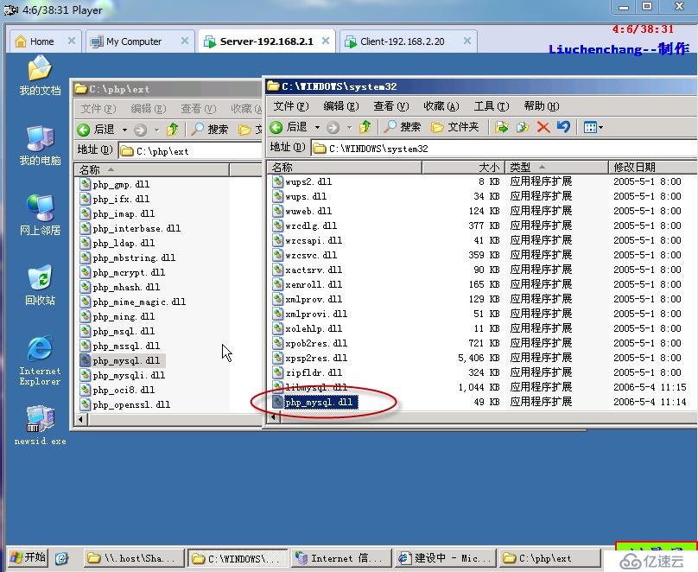The height and width of the screenshot is (572, 698).
Task: Select My Documents desktop icon
Action: (x=40, y=76)
